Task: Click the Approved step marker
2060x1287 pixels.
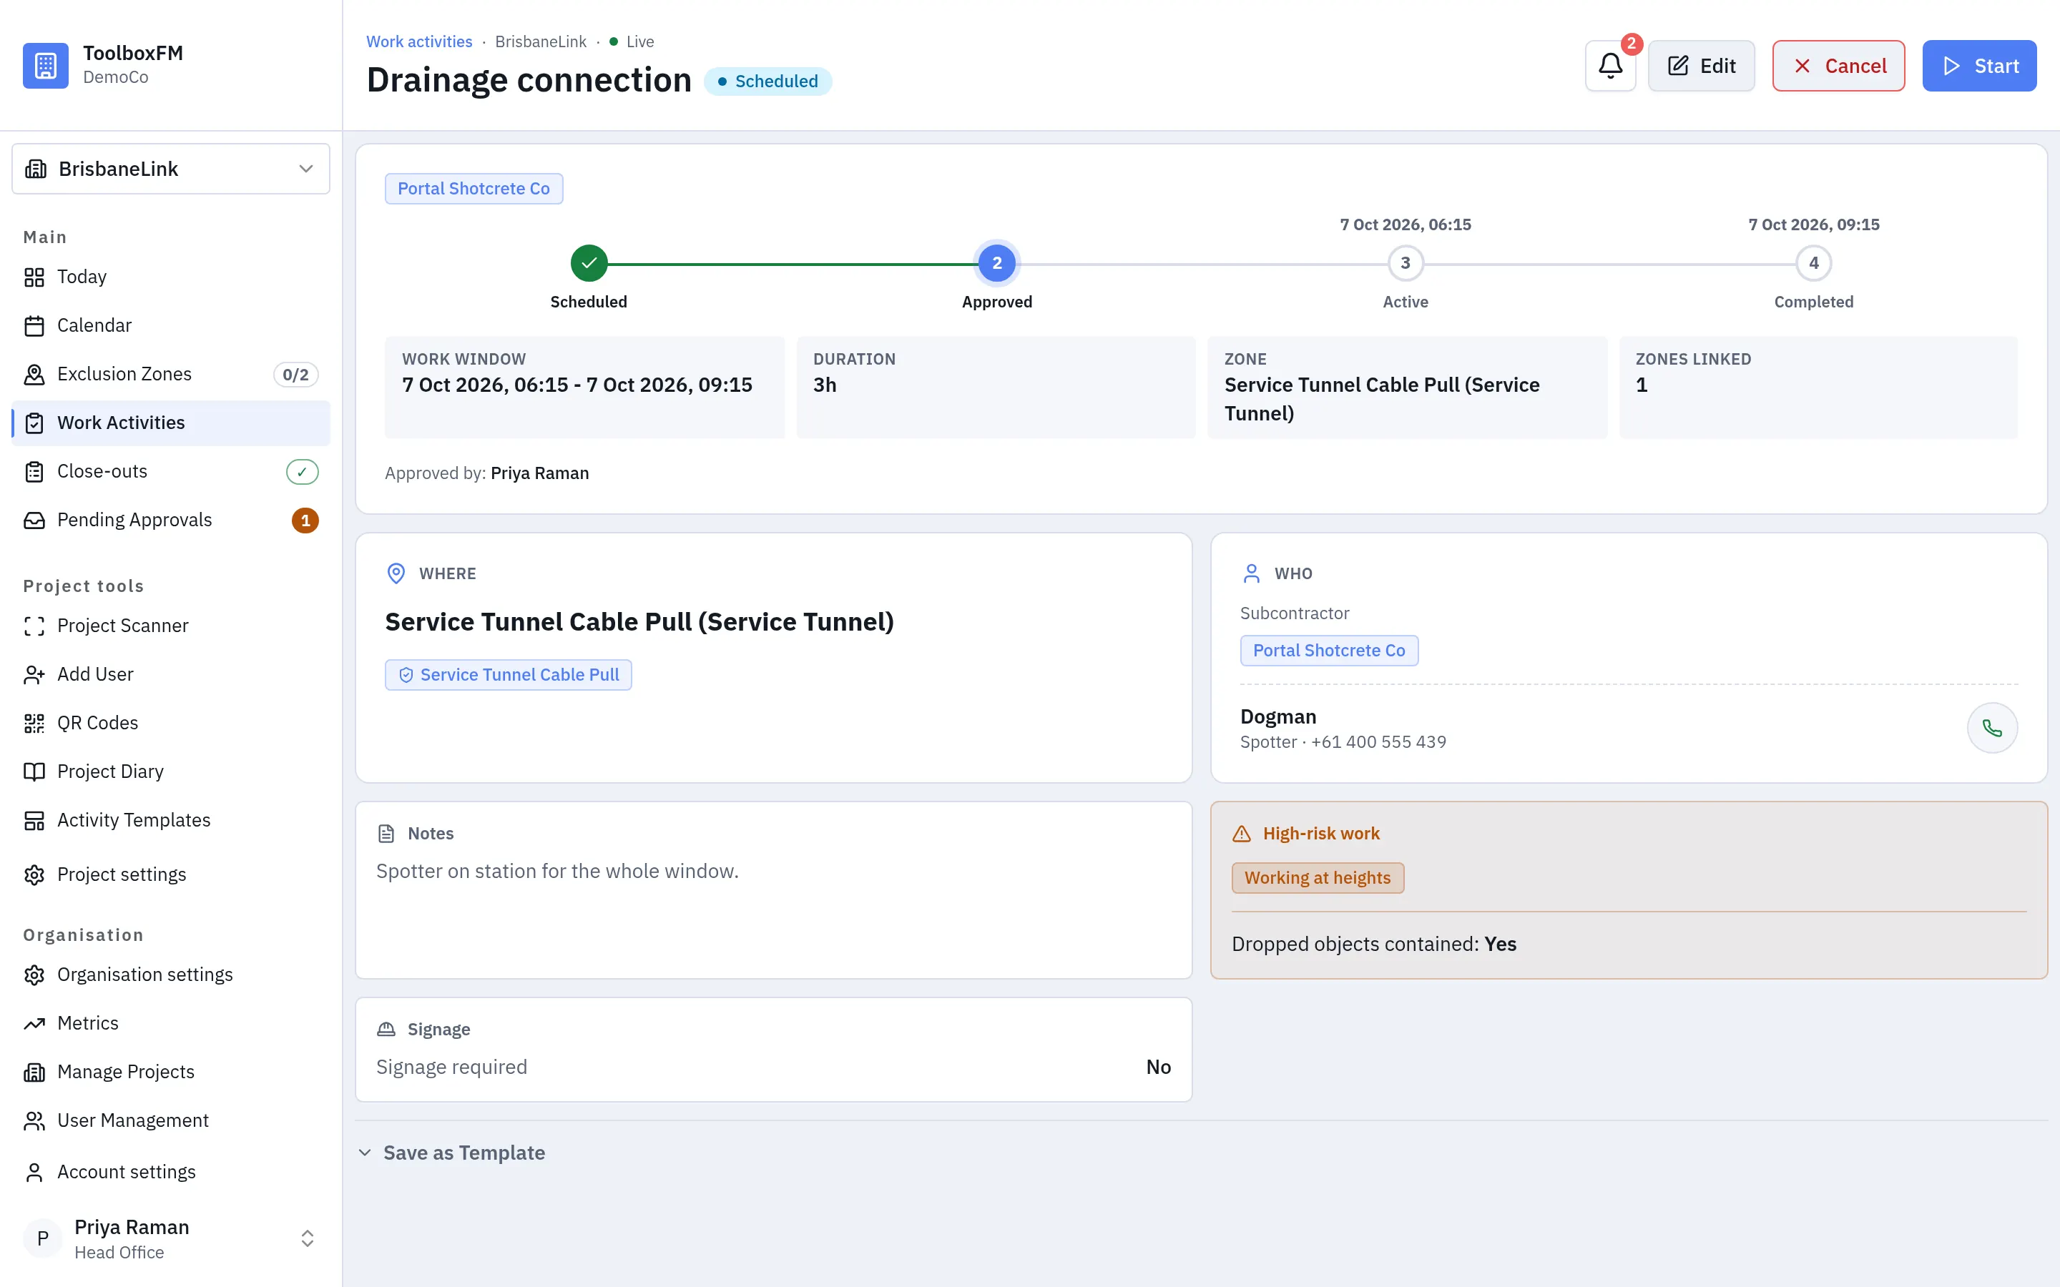Action: [997, 263]
